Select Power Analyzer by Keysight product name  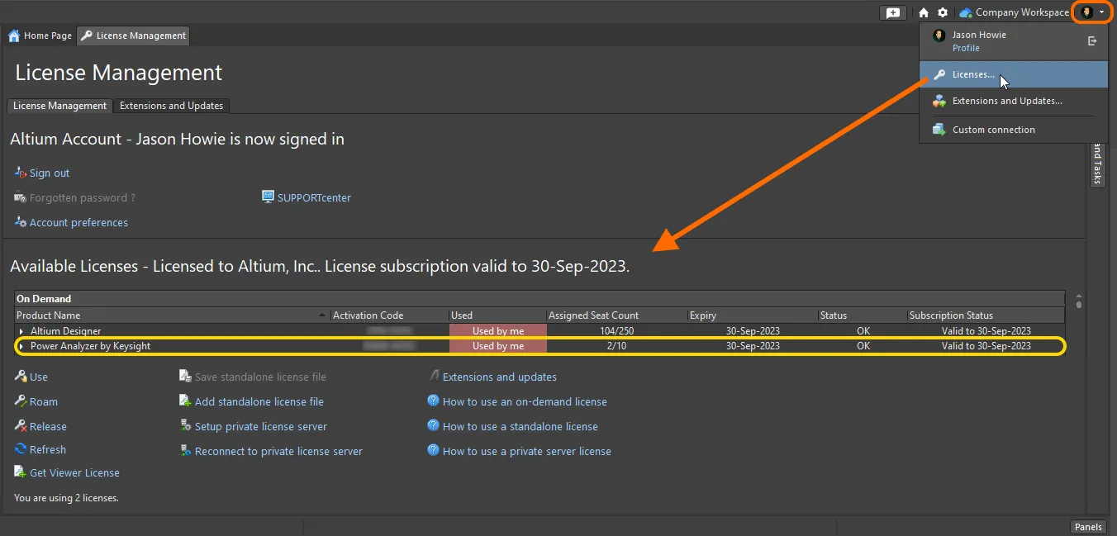coord(90,346)
